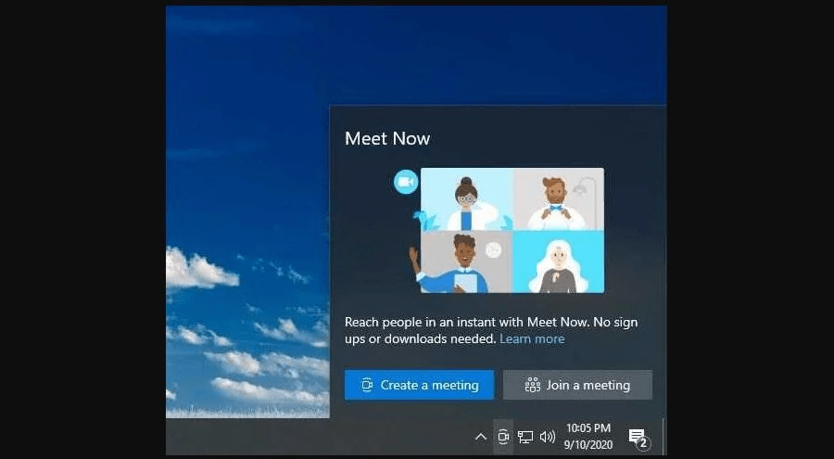Click the notification count badge showing 2
The image size is (834, 459).
[x=643, y=443]
